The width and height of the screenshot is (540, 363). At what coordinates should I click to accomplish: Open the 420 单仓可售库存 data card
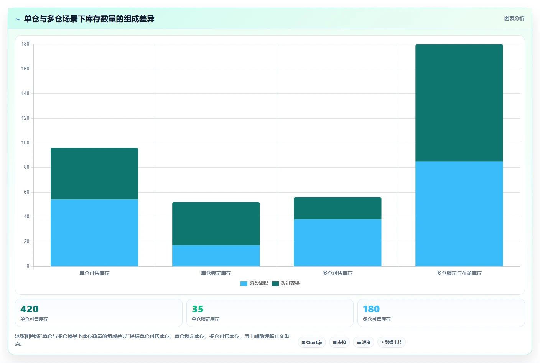(99, 313)
